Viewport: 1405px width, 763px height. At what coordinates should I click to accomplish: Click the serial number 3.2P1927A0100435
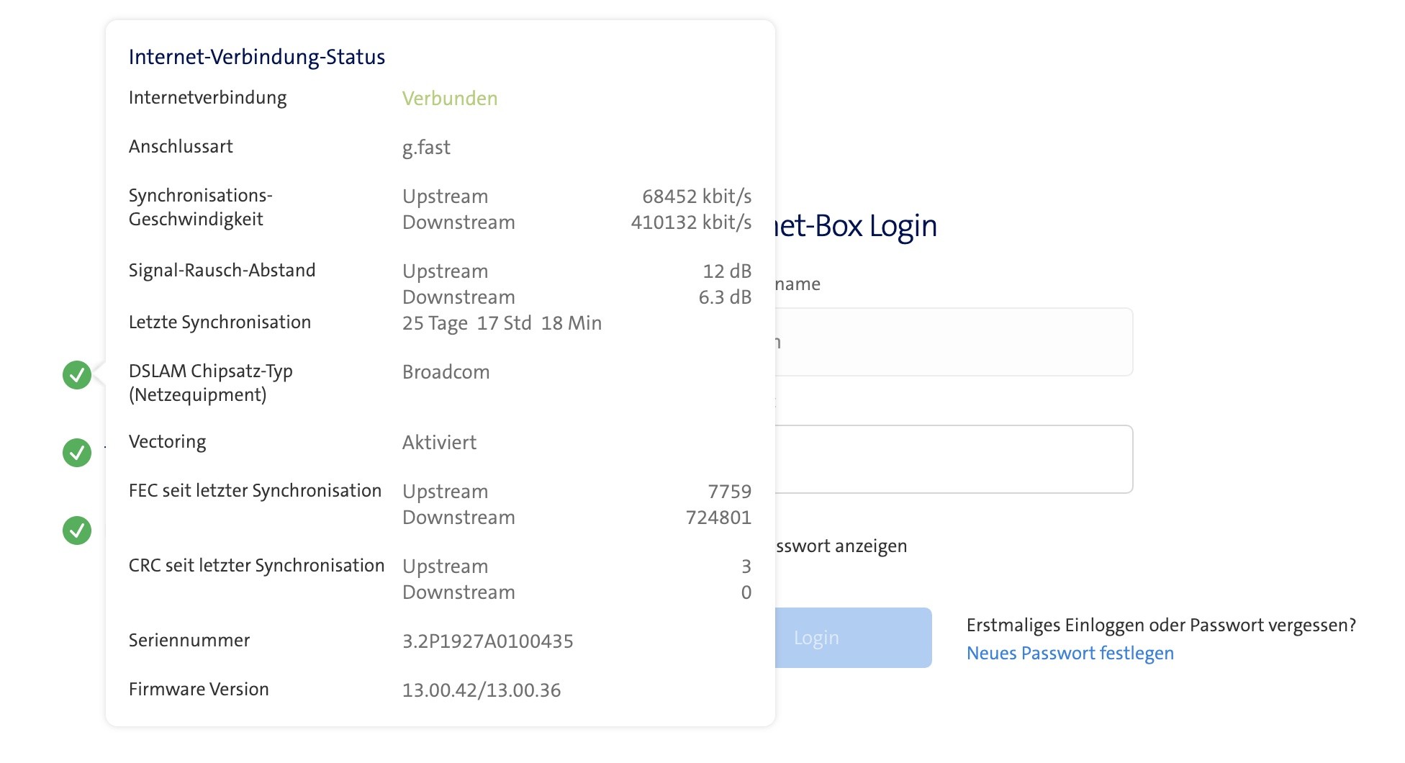487,641
